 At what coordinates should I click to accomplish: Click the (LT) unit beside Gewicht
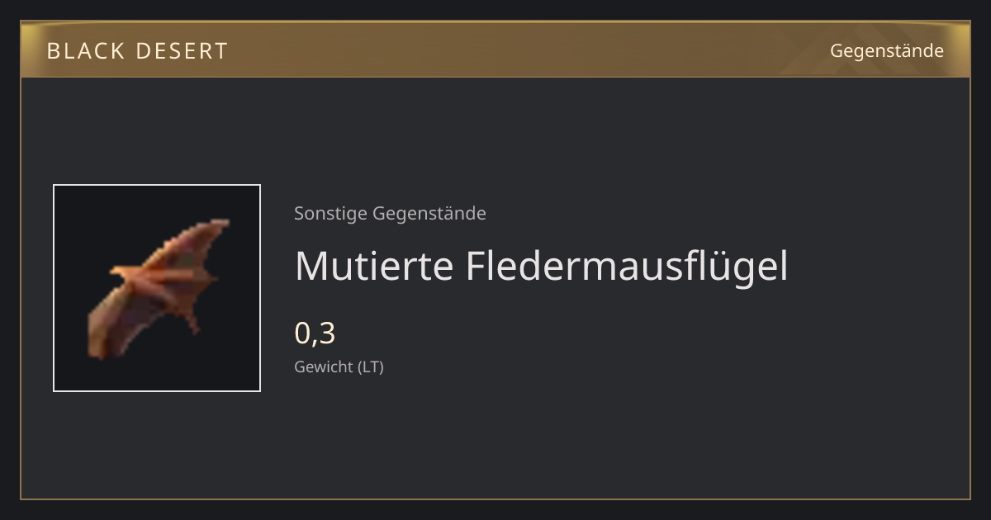point(371,367)
